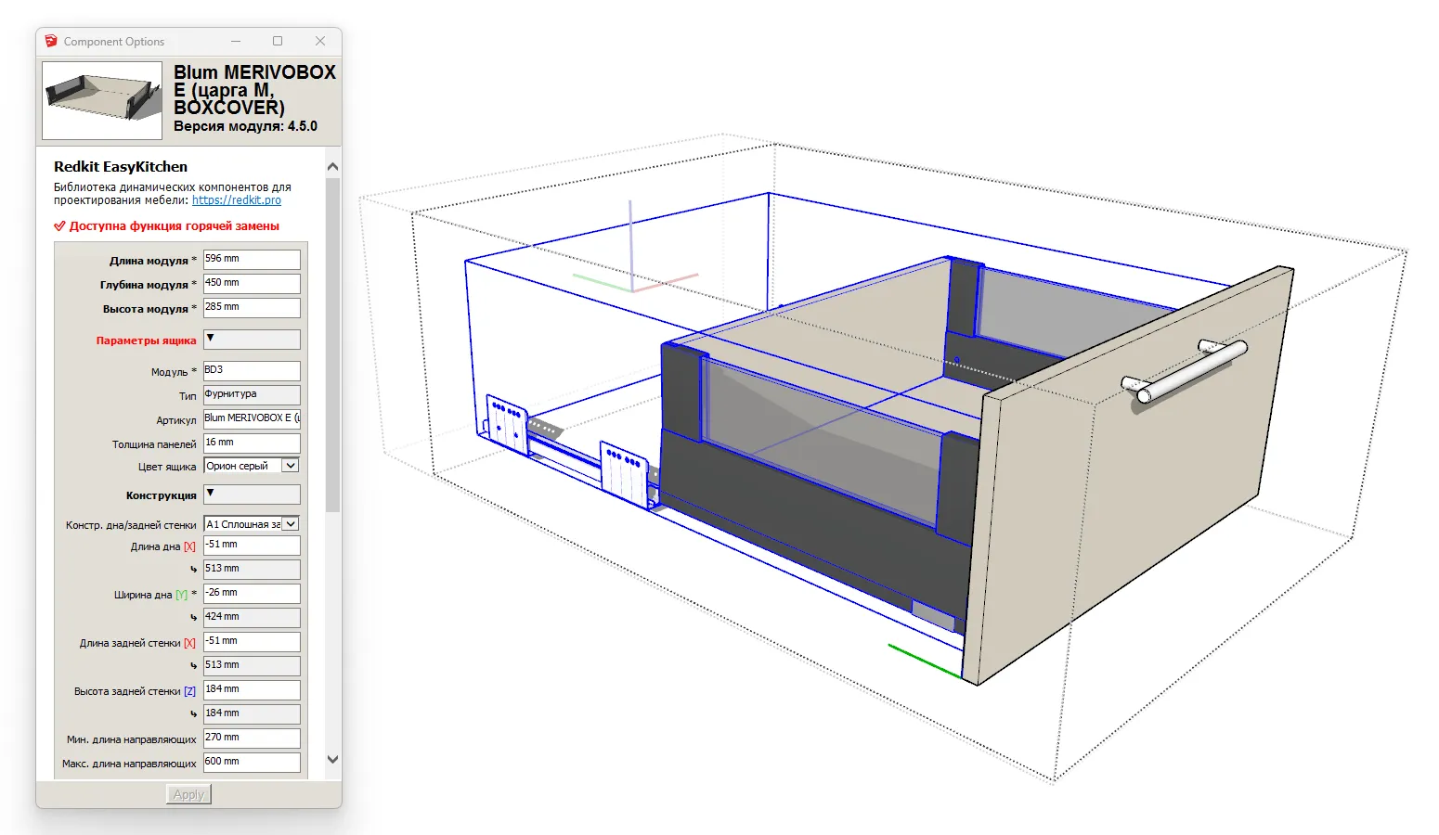Click the Толщина панелей 16 mm field
The height and width of the screenshot is (835, 1439).
tap(252, 443)
